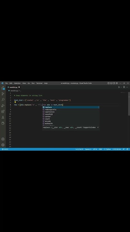Open the Go menu
Viewport: 130px width, 232px height.
point(29,83)
